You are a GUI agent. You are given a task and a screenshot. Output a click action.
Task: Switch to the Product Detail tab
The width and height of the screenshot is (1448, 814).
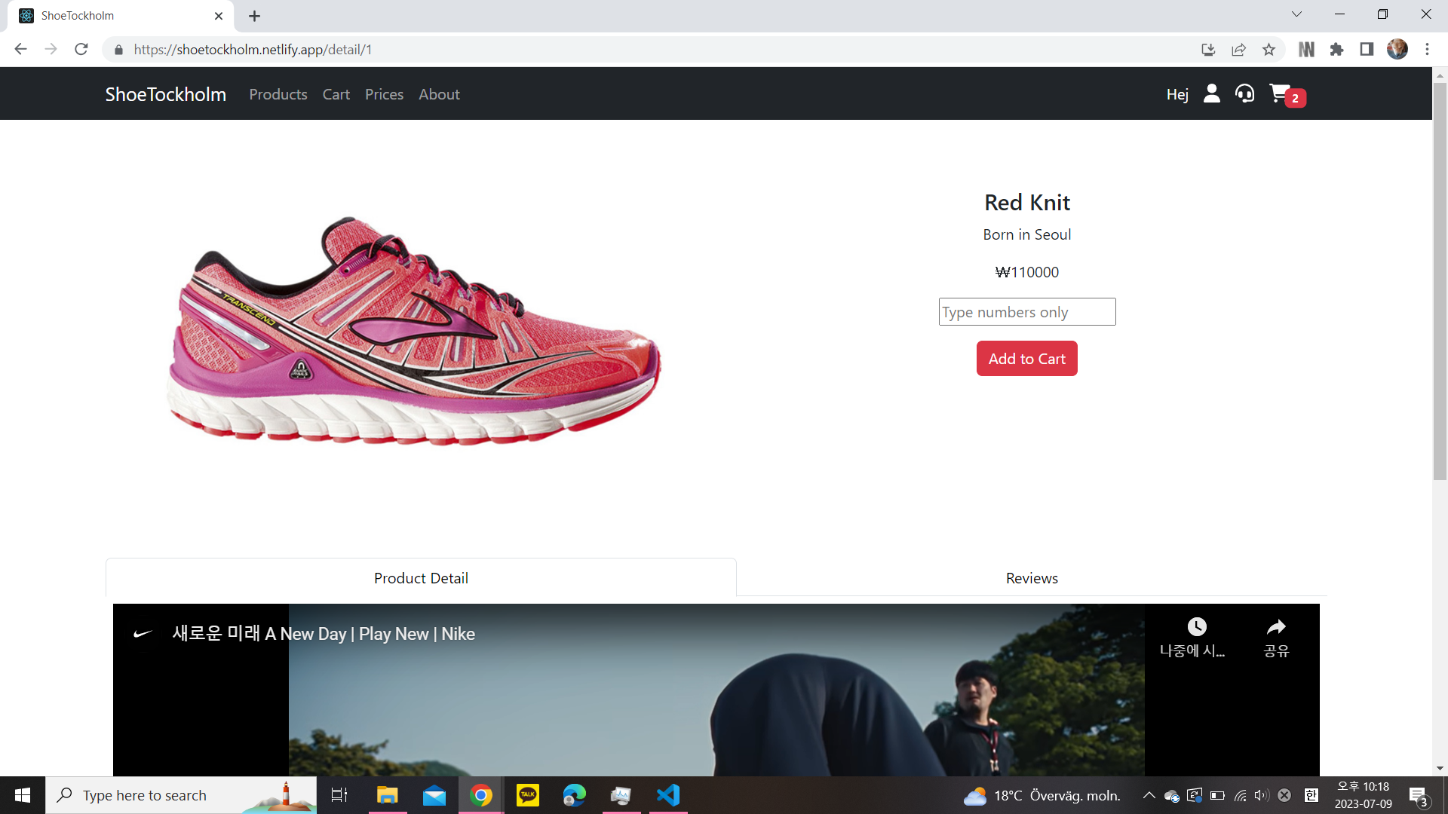(x=421, y=578)
